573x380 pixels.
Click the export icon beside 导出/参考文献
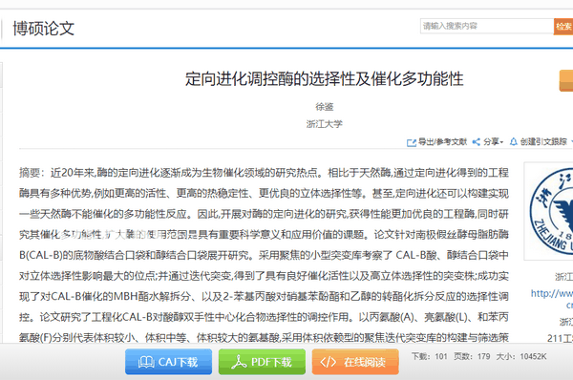(x=412, y=142)
